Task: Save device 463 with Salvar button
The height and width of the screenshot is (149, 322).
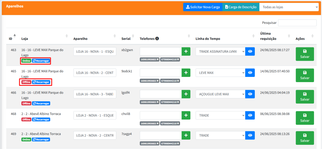Action: tap(305, 54)
